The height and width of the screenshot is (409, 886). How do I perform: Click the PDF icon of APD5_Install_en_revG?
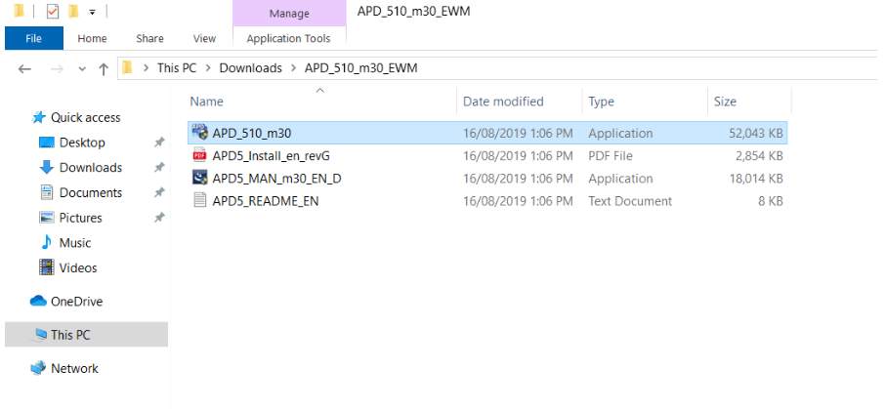[x=199, y=155]
